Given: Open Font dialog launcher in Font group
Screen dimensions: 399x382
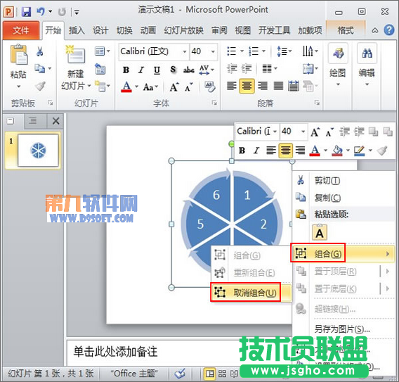Looking at the screenshot, I should click(x=214, y=103).
